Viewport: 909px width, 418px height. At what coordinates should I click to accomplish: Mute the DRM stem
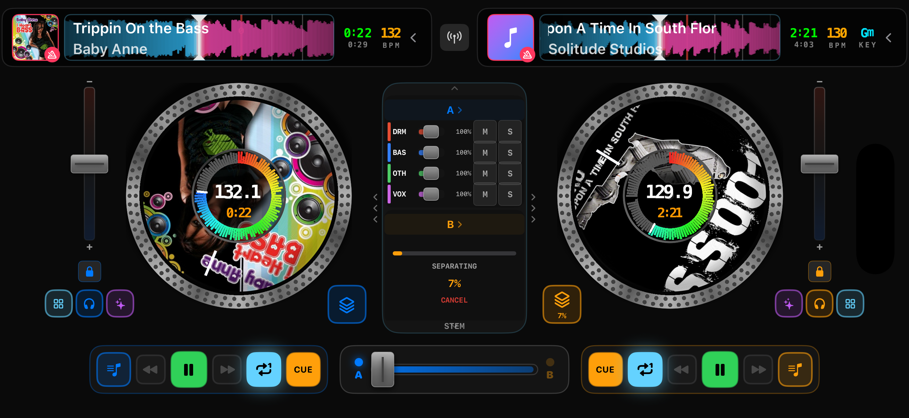[x=485, y=132]
